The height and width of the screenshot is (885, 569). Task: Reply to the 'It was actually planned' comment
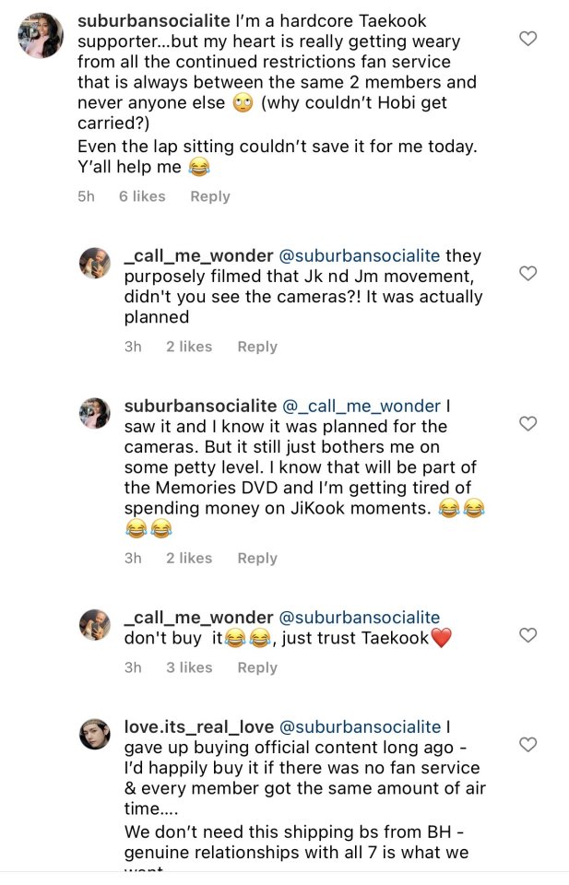click(x=257, y=347)
